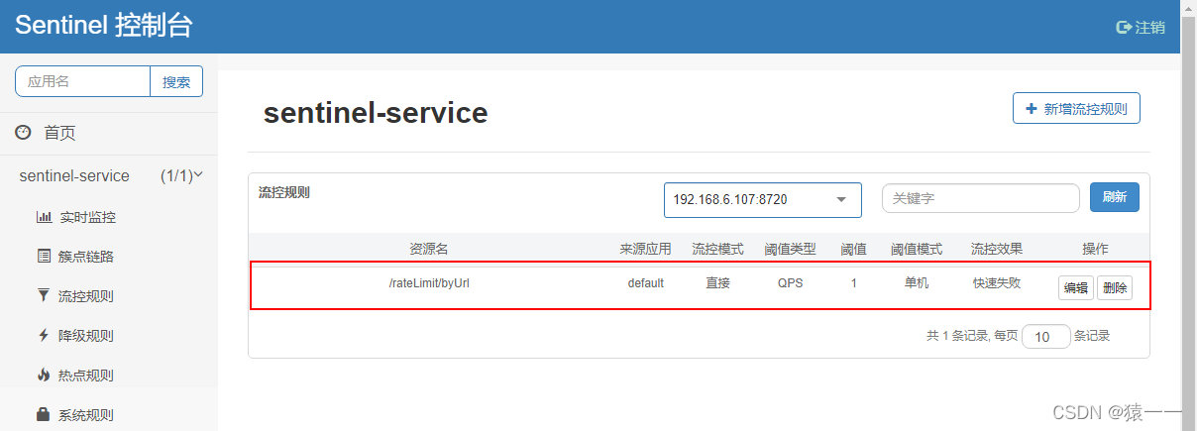Click the page vertical scrollbar

(1189, 215)
